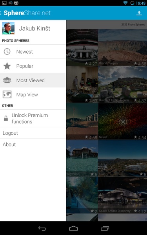Tap the battery circle status icon
This screenshot has height=235, width=147.
pyautogui.click(x=132, y=3)
